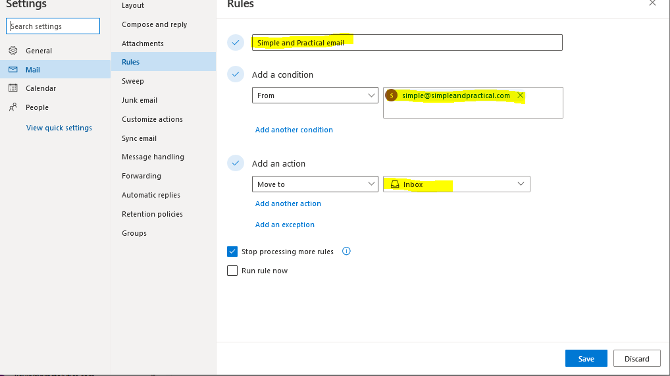Screen dimensions: 670x376
Task: Save the rule
Action: point(586,359)
